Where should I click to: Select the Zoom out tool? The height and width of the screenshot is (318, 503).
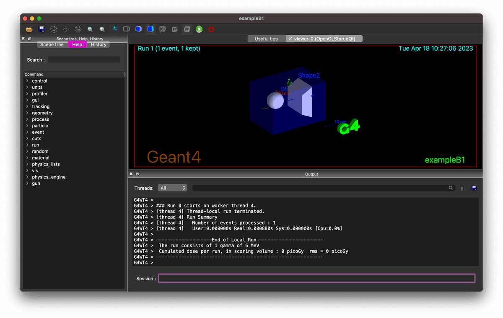click(x=90, y=29)
